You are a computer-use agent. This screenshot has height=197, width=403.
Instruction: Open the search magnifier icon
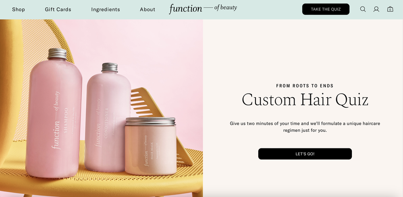pyautogui.click(x=363, y=9)
